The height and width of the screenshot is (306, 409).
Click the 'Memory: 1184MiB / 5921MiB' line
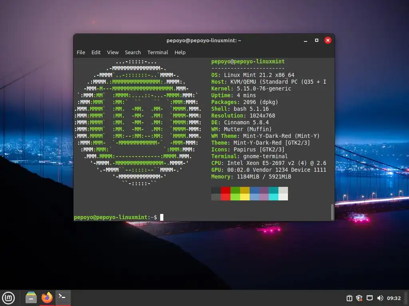coord(251,177)
